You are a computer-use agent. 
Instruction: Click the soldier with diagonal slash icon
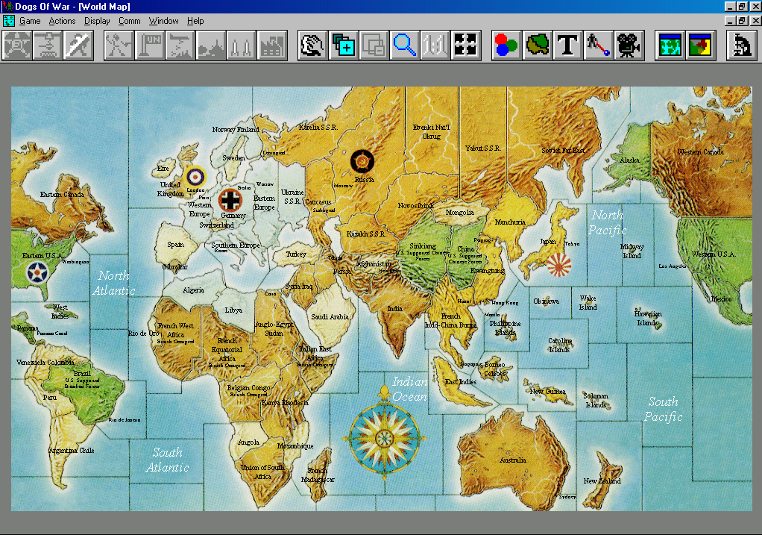click(x=78, y=46)
